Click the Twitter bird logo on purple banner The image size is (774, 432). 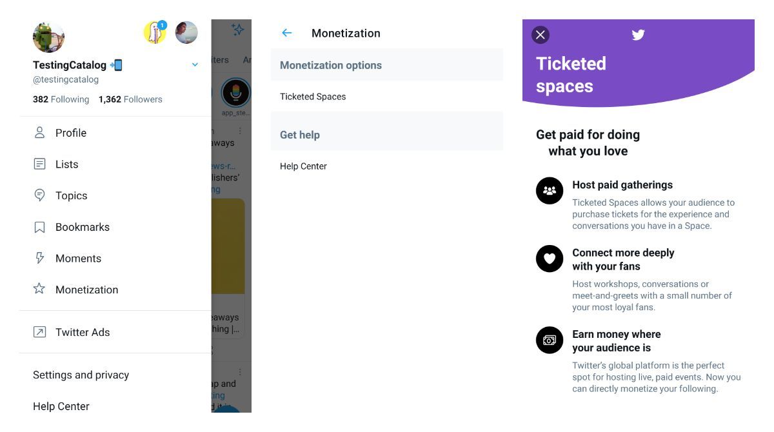click(639, 35)
